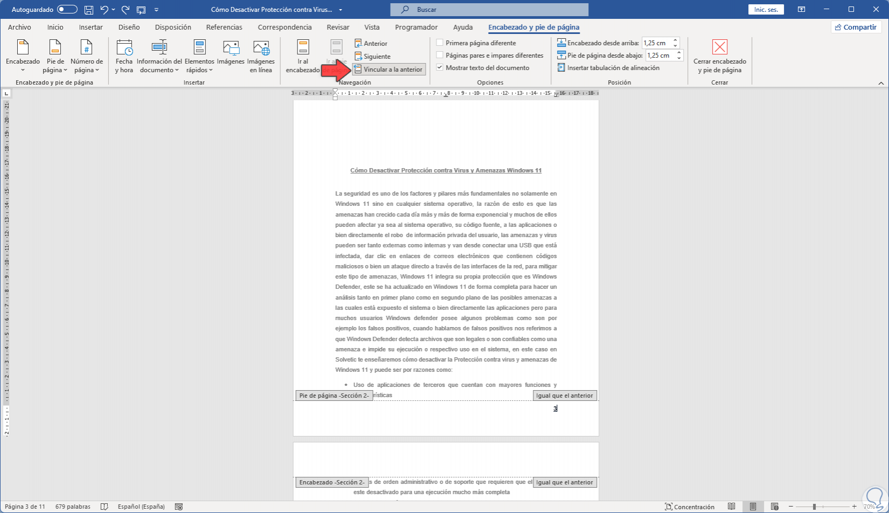Screen dimensions: 889x513
Task: Click the document title Cómo Desactivar Protección heading
Action: (446, 170)
